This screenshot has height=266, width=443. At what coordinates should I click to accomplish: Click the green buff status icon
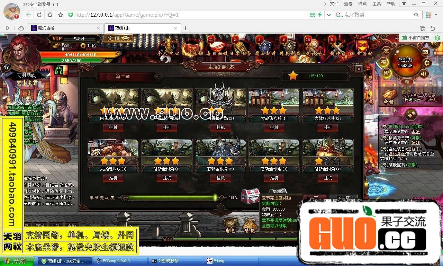58,71
